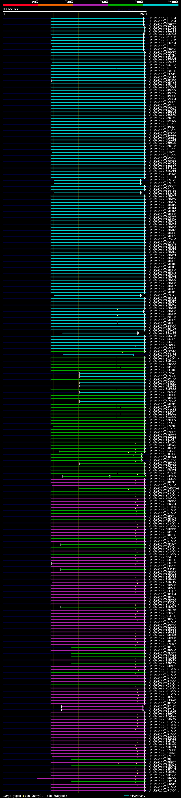Select the UniRef100_B3SJU3 label
Viewport: 181px width, 798px height.
162,183
